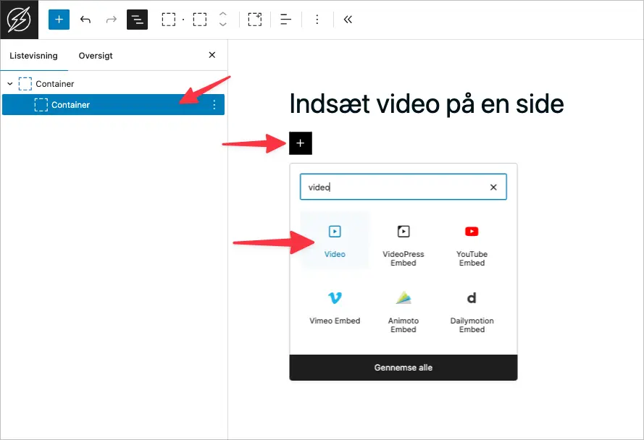
Task: Click the double-chevron collapse toolbar icon
Action: coord(348,20)
